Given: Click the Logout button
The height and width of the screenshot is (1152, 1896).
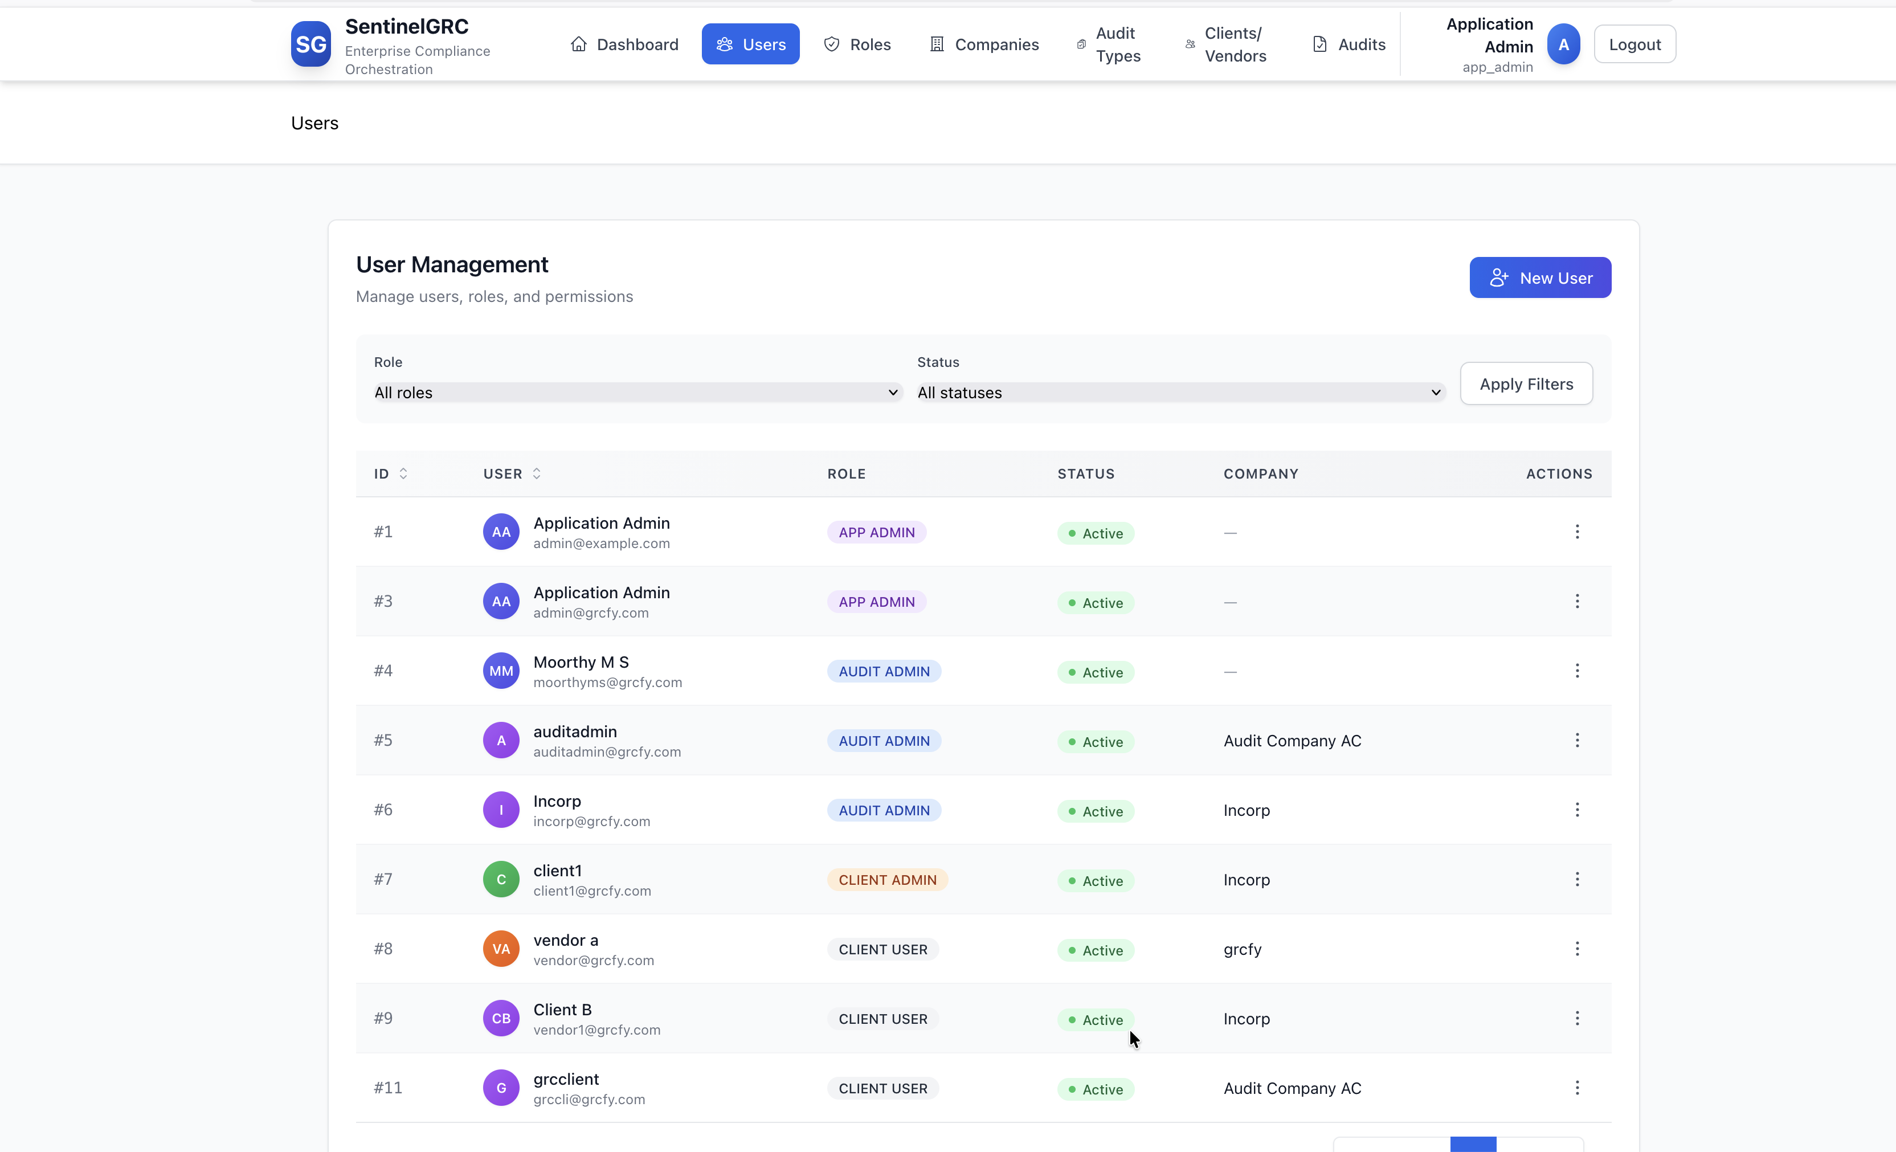Looking at the screenshot, I should click(x=1635, y=44).
